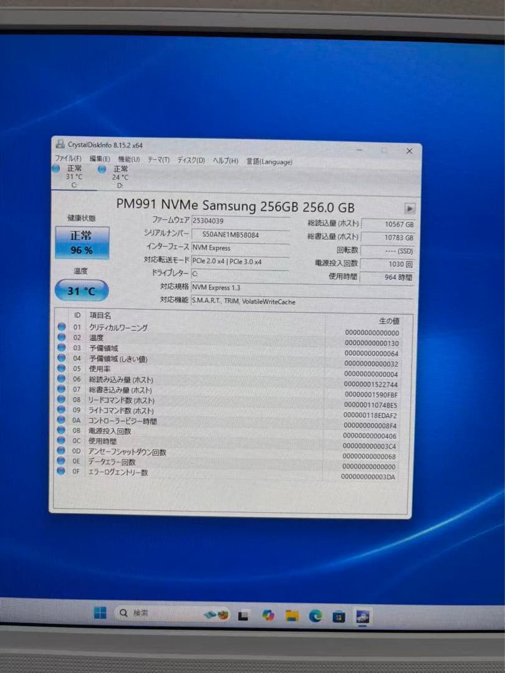Screen dimensions: 505x673
Task: Click the status dot beside 使用時間
Action: (60, 441)
